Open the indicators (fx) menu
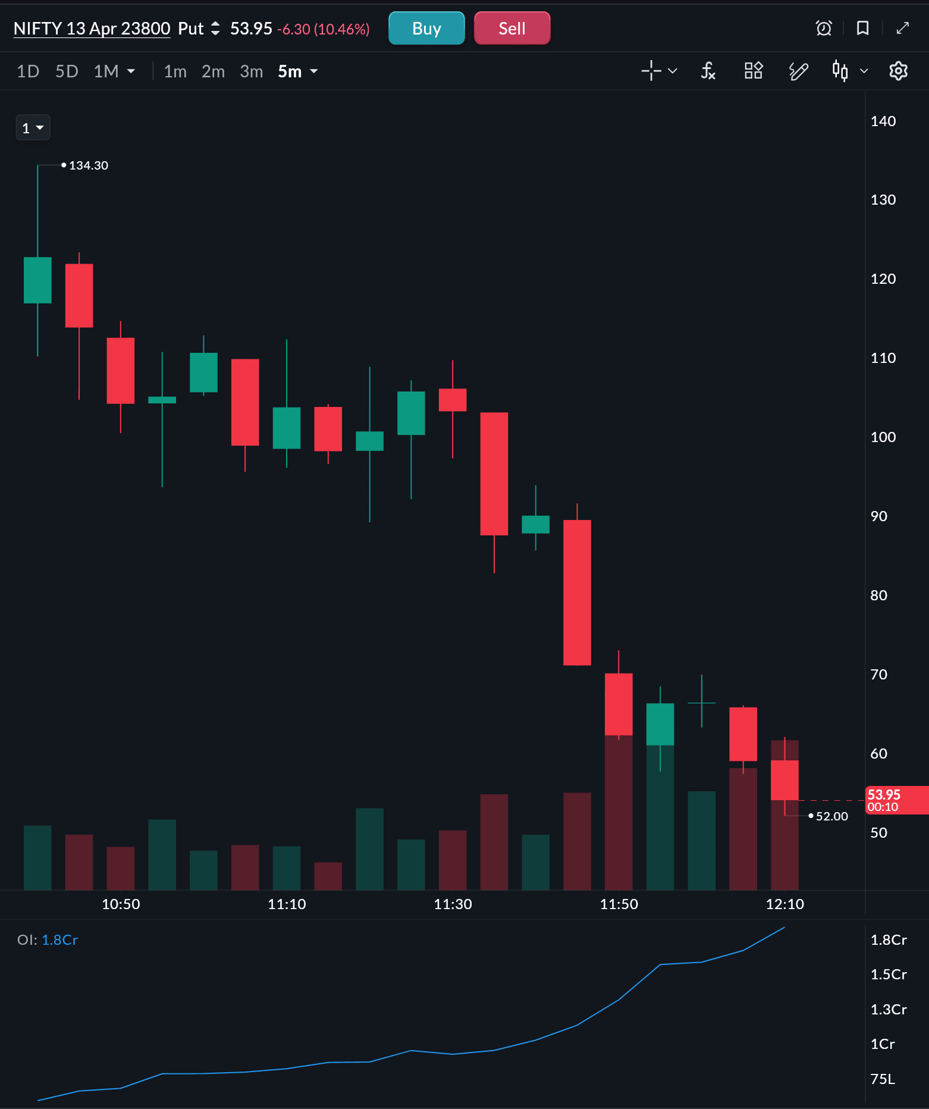The width and height of the screenshot is (929, 1109). pos(708,71)
